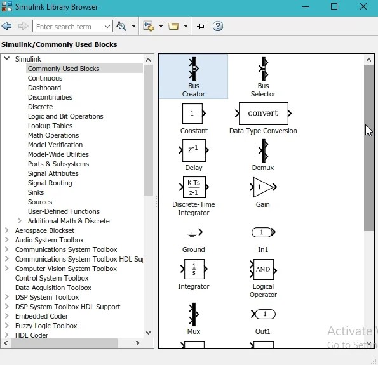Select the Ports & Subsystems library

pos(58,164)
